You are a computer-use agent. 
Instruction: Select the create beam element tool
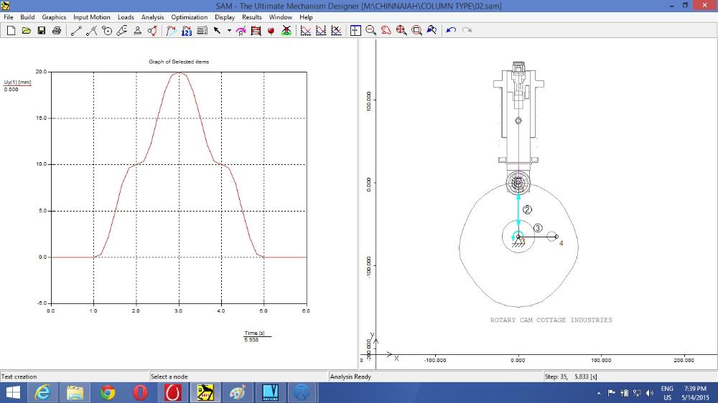pyautogui.click(x=77, y=31)
